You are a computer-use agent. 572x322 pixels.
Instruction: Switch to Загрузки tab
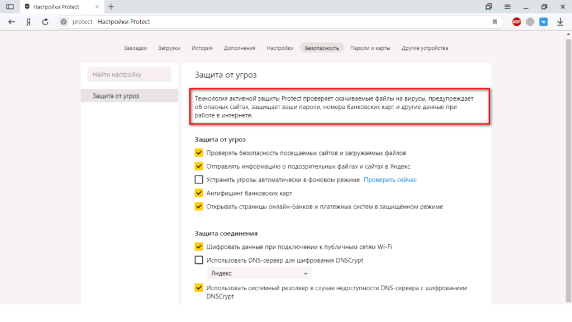point(169,48)
